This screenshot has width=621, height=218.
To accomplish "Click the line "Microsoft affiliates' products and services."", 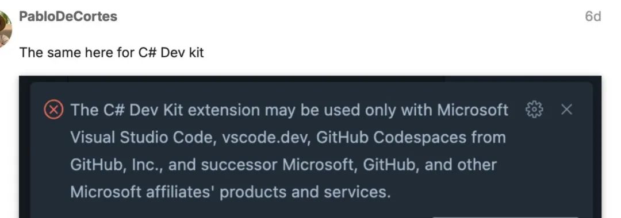I will coord(231,192).
